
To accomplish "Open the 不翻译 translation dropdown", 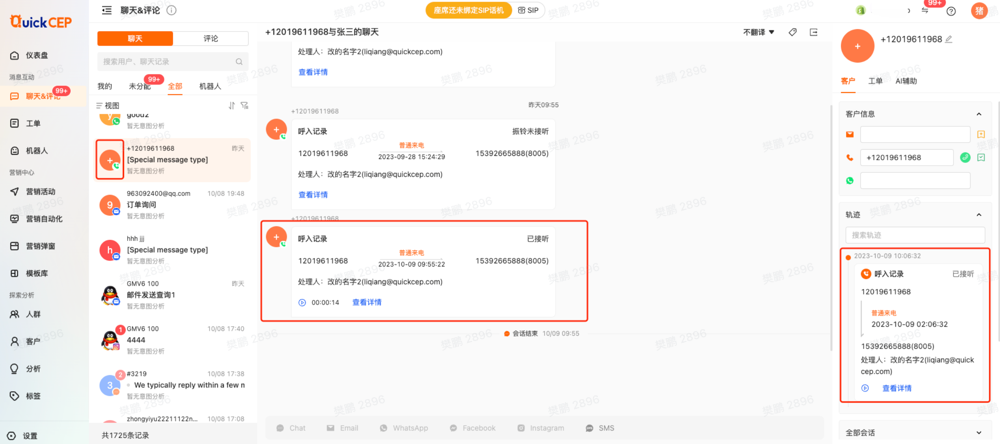I will point(758,32).
